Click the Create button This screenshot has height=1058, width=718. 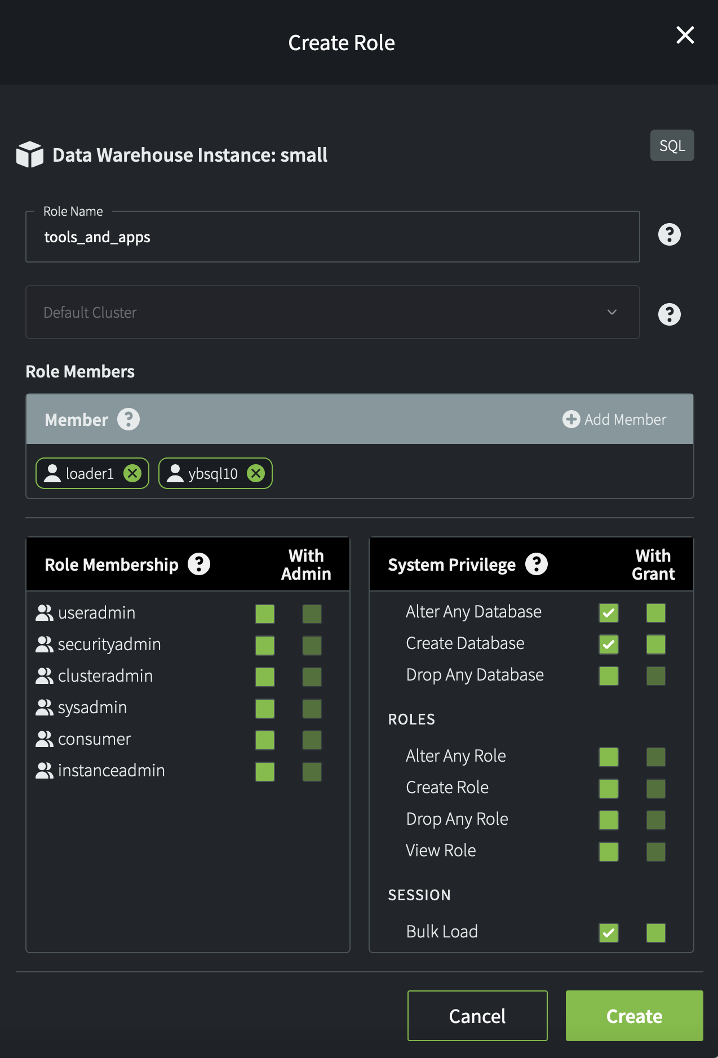[634, 1016]
